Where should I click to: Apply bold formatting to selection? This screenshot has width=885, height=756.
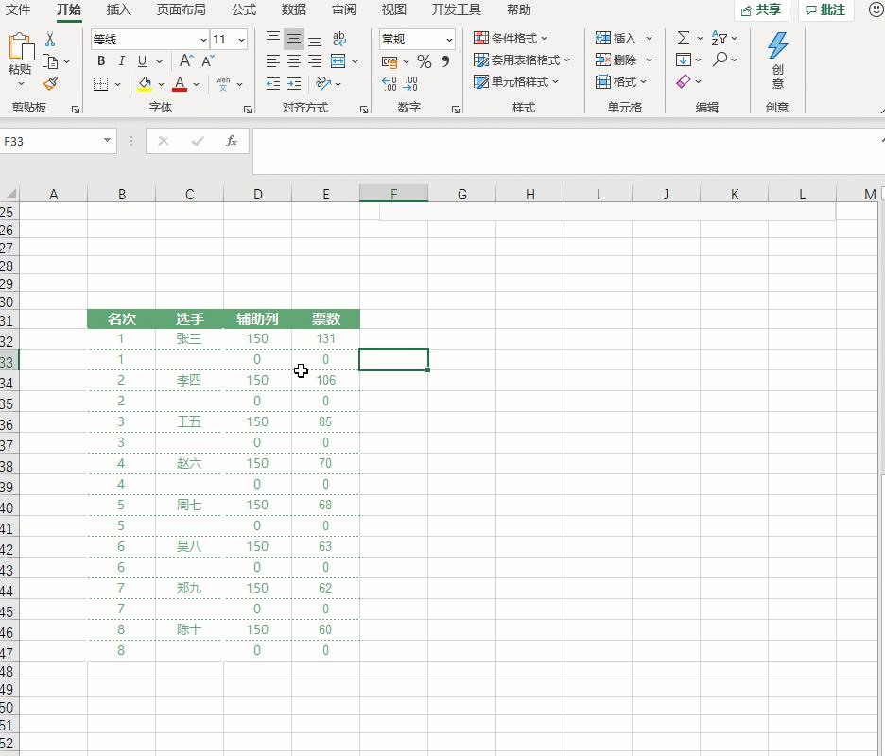click(x=100, y=60)
